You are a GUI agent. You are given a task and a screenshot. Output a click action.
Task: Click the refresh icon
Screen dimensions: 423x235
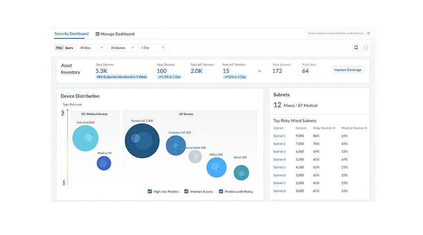click(x=366, y=48)
